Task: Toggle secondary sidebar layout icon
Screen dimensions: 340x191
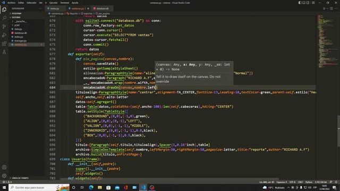Action: pos(308,3)
